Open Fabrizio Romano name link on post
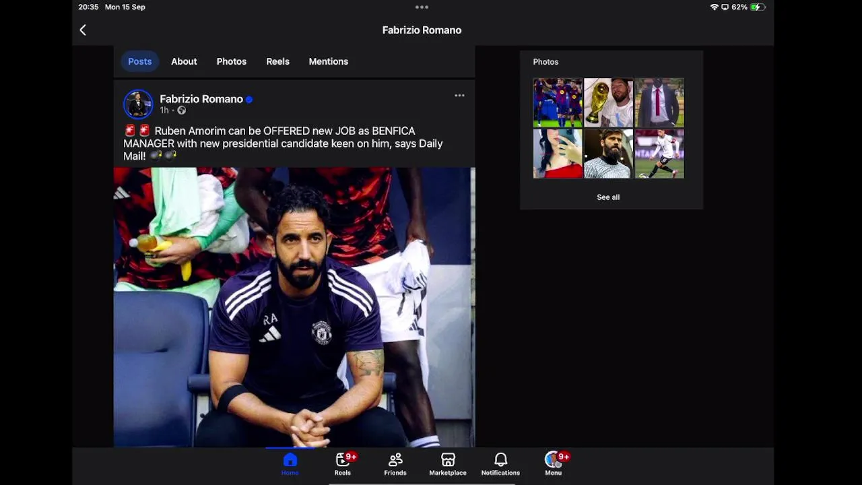Screen dimensions: 862x485 (201, 99)
